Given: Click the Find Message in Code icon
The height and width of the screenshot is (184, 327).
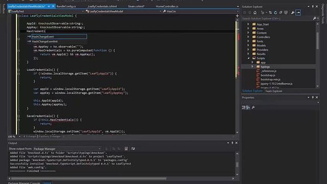Looking at the screenshot, I should click(106, 149).
